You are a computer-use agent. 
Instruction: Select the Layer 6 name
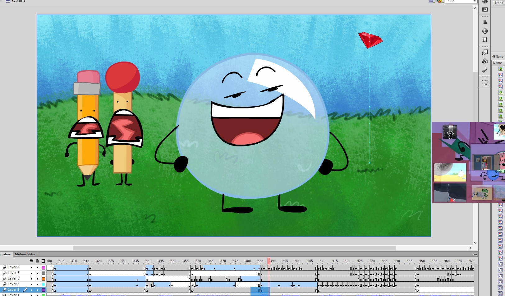[x=13, y=273]
